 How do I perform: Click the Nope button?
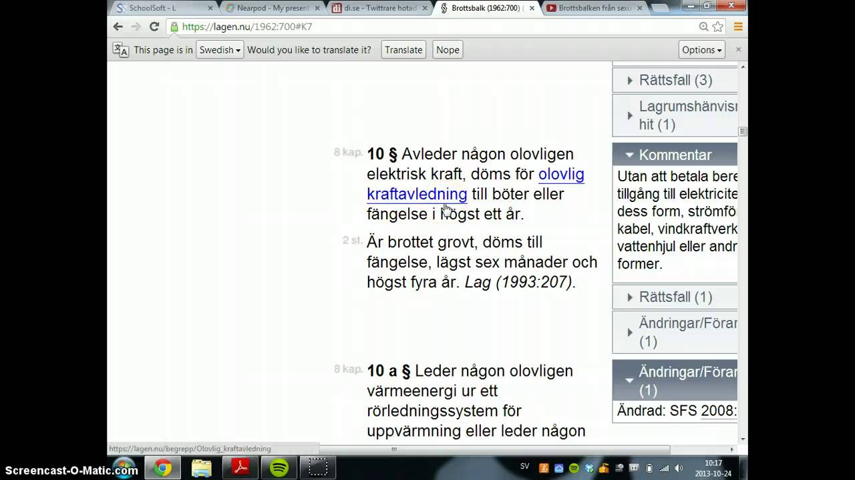(x=448, y=49)
